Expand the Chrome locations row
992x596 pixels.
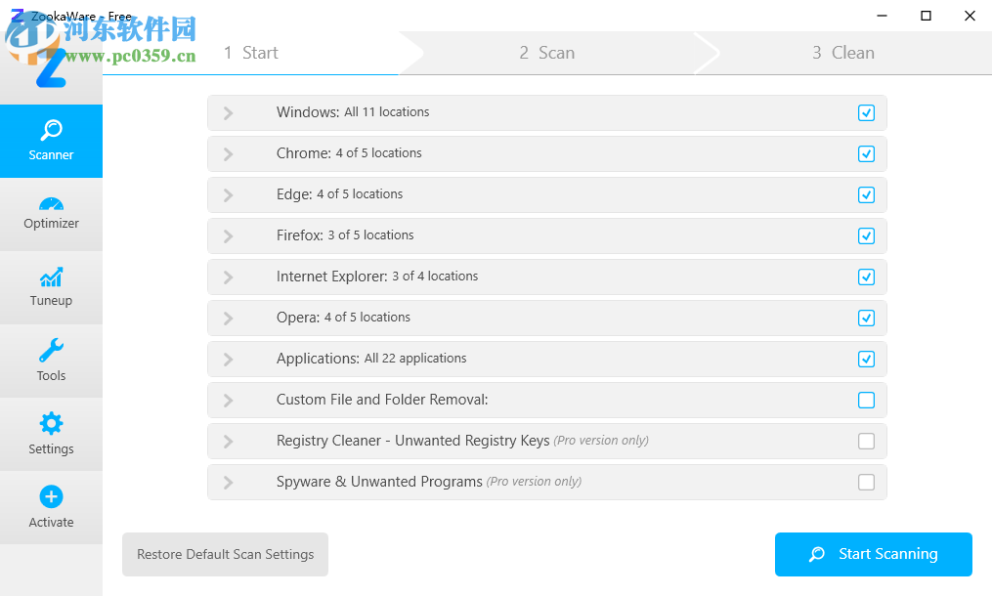click(x=228, y=154)
